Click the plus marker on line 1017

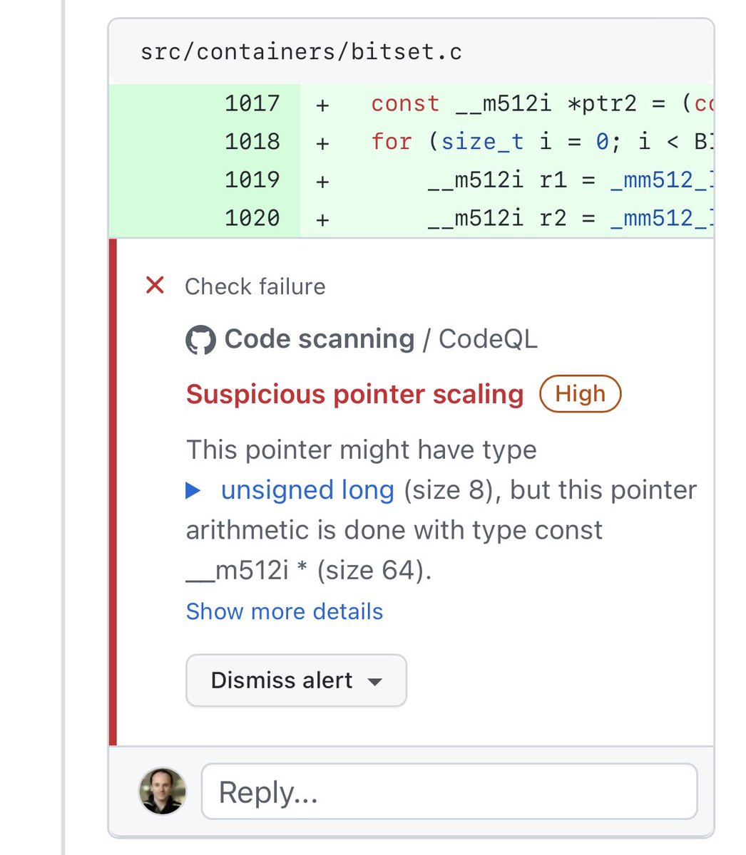[x=322, y=105]
